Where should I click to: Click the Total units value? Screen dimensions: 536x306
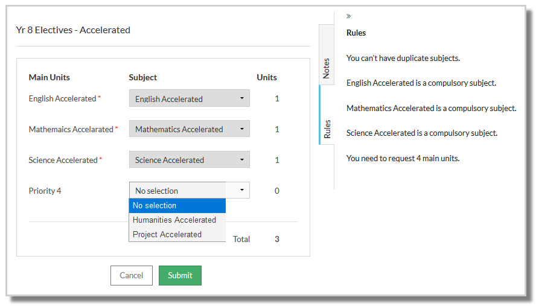click(x=277, y=239)
